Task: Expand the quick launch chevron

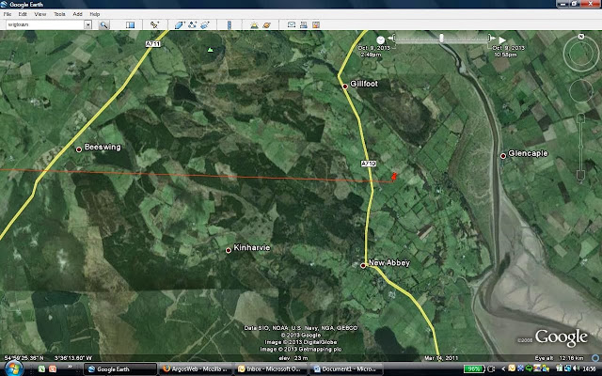Action: pyautogui.click(x=70, y=368)
